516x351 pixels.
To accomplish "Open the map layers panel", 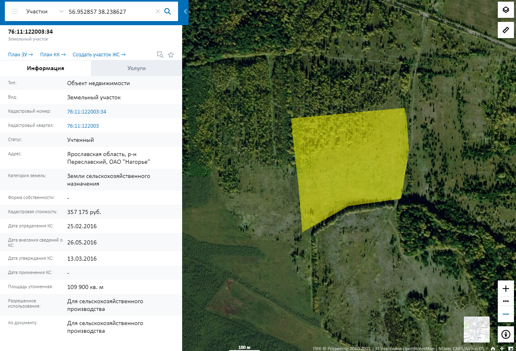I will pyautogui.click(x=505, y=10).
